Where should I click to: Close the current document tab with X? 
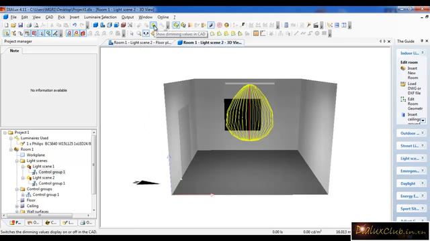pos(389,42)
